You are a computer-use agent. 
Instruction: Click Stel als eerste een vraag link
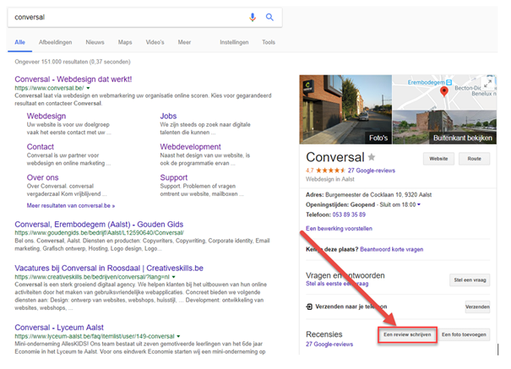click(x=337, y=284)
